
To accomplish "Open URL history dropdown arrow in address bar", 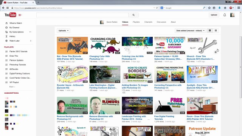I will pyautogui.click(x=154, y=8).
